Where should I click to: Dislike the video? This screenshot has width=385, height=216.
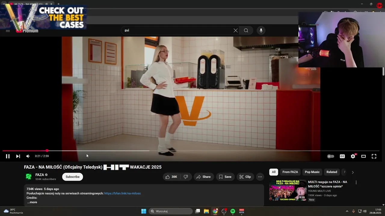pos(186,177)
